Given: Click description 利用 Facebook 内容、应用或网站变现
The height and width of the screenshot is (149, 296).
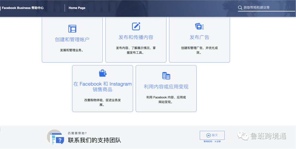Looking at the screenshot, I should click(166, 100).
